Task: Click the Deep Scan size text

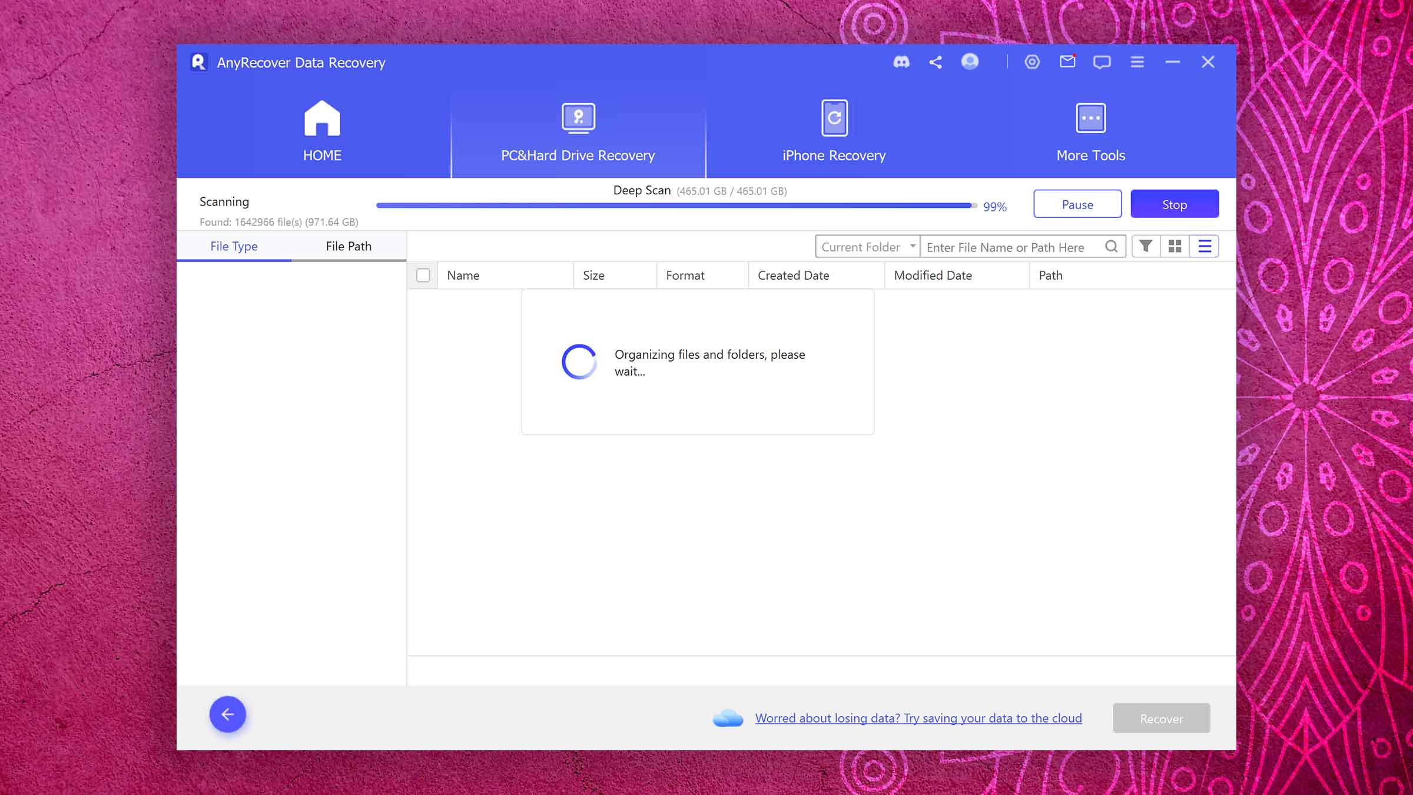Action: point(732,191)
